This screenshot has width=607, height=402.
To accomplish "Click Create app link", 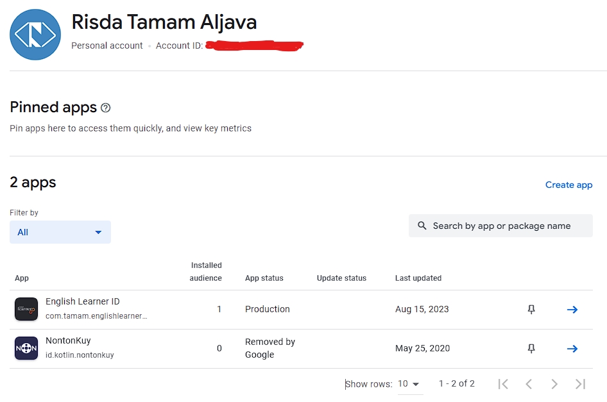I will (569, 185).
